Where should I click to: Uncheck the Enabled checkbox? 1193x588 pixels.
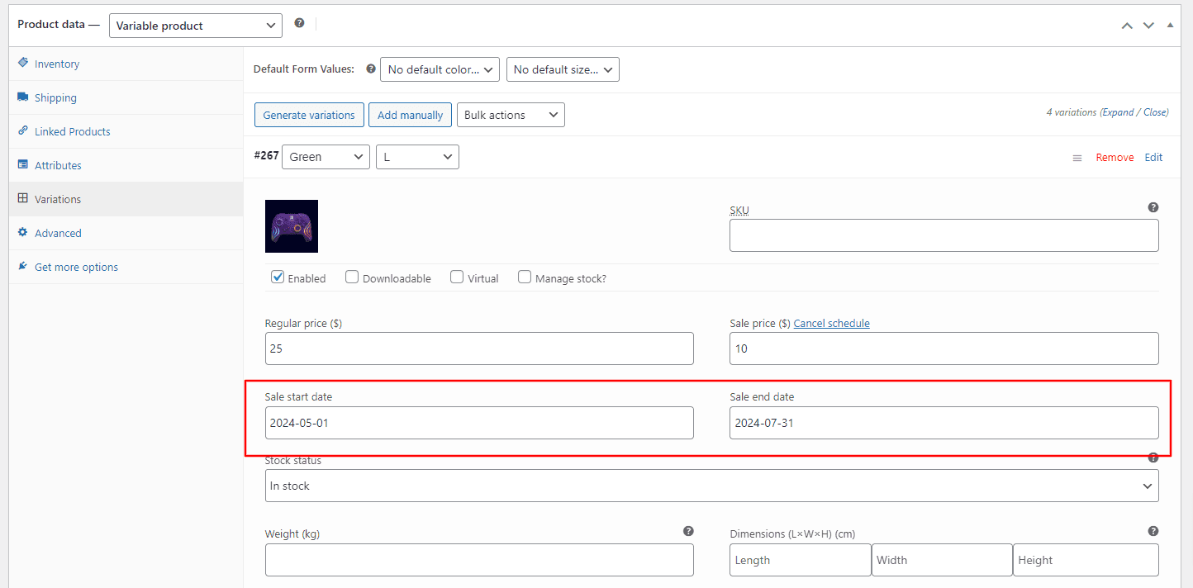(278, 277)
